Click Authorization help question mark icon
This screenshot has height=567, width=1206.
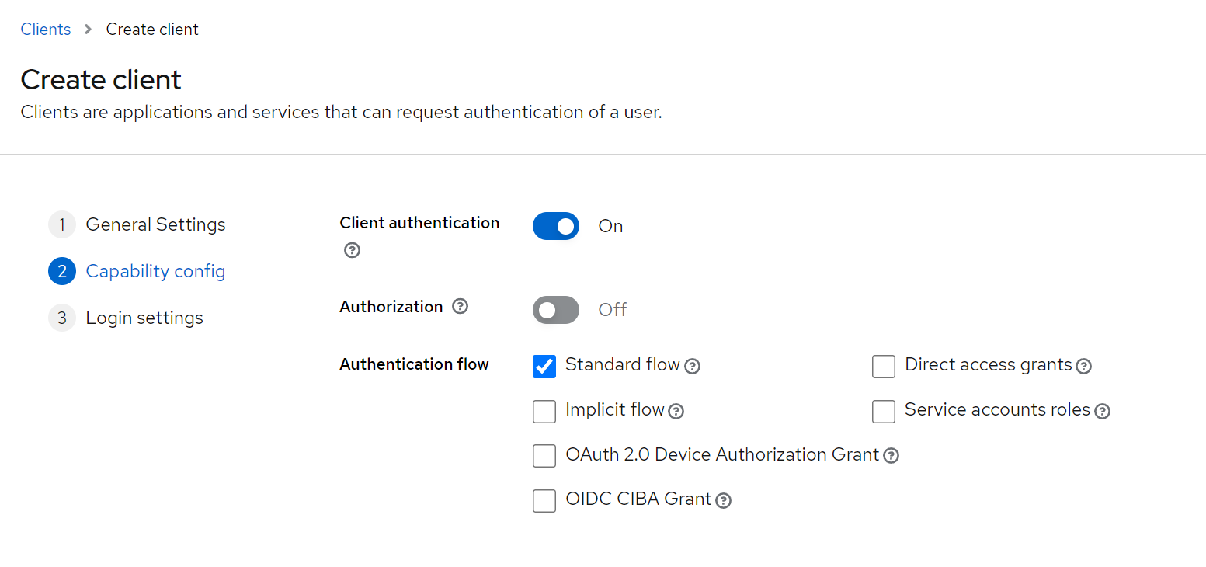pyautogui.click(x=461, y=306)
